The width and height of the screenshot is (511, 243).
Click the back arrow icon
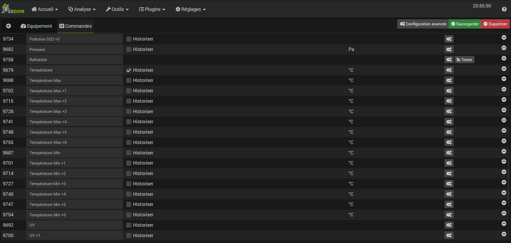point(9,26)
